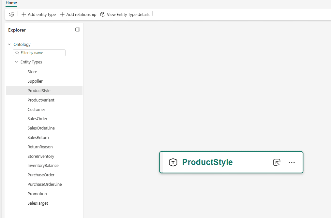Click the magnifier icon in the filter box

17,53
